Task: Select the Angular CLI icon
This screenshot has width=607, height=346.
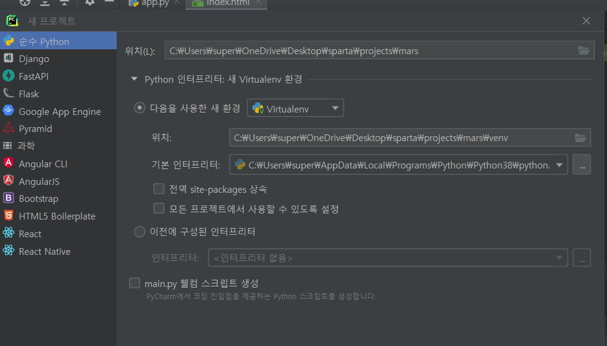Action: 9,163
